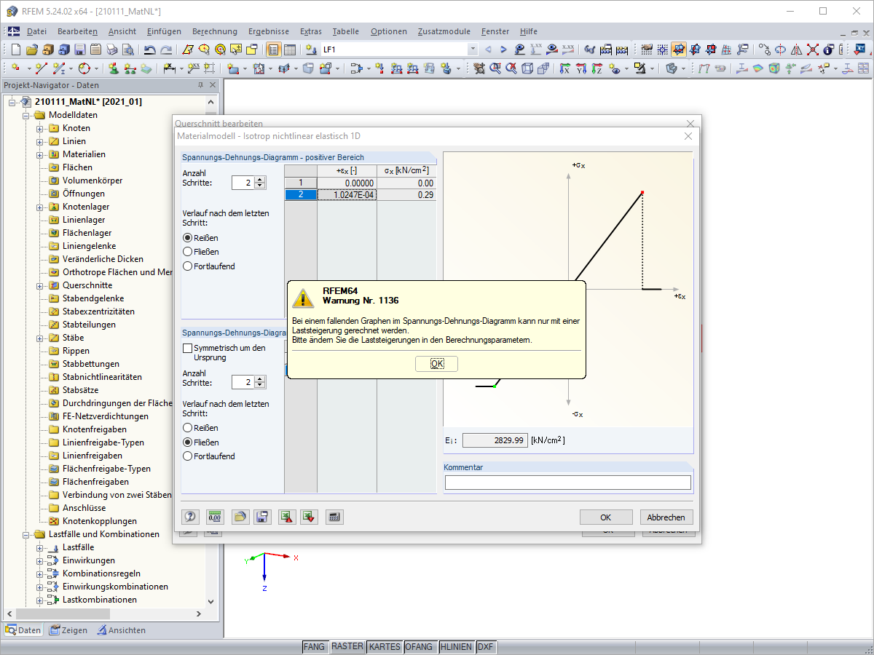Open the LF1 load case dropdown
This screenshot has width=874, height=655.
(x=473, y=49)
